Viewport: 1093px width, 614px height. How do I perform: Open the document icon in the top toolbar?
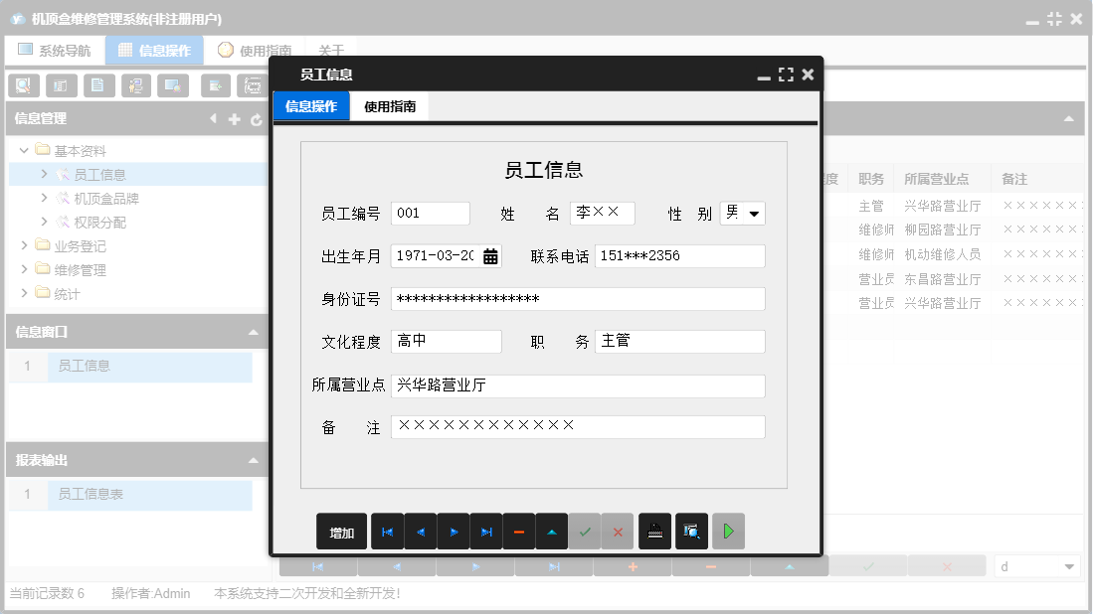pyautogui.click(x=97, y=85)
